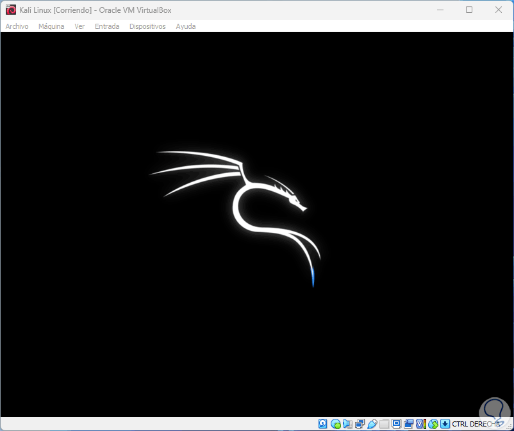Maximize the VirtualBox window
Image resolution: width=514 pixels, height=431 pixels.
click(x=469, y=10)
